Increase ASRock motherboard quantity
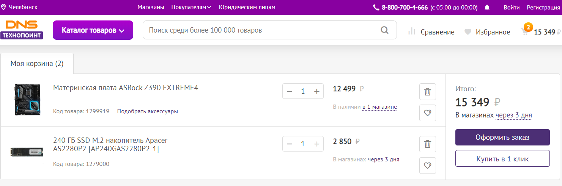 pyautogui.click(x=317, y=91)
